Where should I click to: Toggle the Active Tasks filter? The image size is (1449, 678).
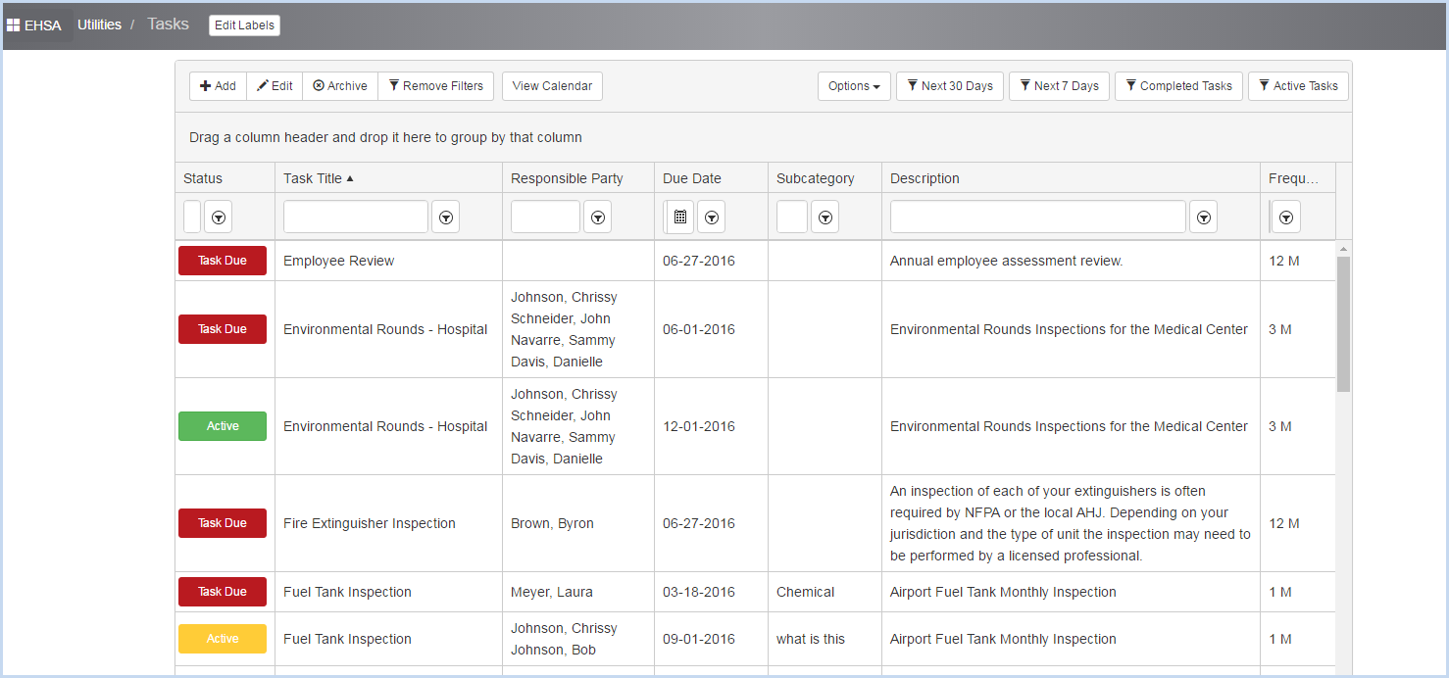coord(1298,85)
